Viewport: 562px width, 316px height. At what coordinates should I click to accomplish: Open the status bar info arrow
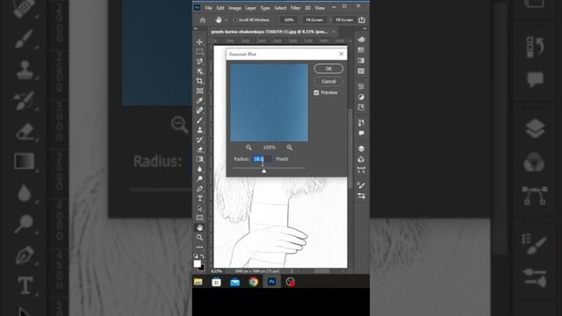pos(292,271)
